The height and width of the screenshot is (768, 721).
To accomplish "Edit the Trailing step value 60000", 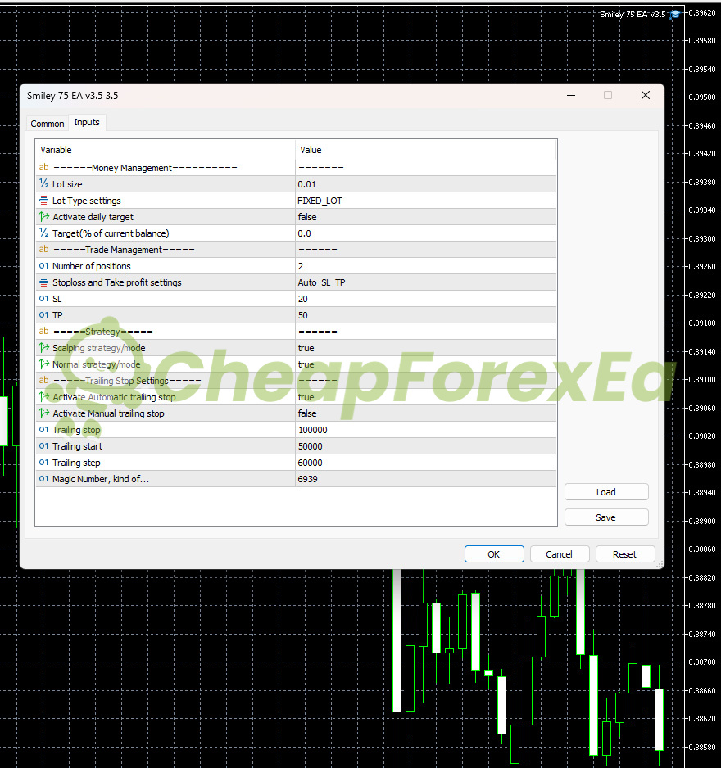I will pos(425,463).
